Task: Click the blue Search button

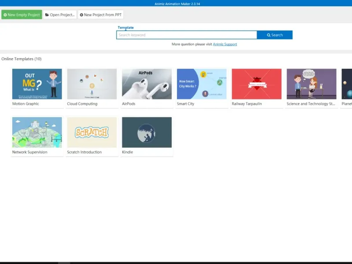Action: [x=275, y=35]
